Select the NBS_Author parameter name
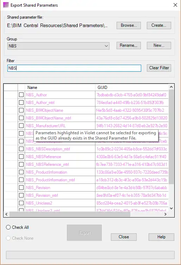This screenshot has width=181, height=265. (x=36, y=95)
